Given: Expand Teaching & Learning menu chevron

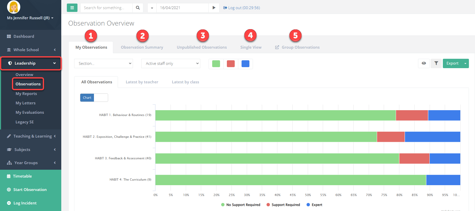Looking at the screenshot, I should coord(55,136).
